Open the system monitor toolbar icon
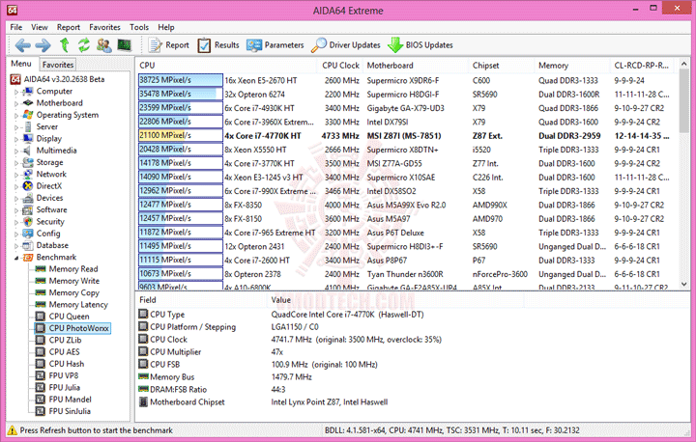Screen dimensions: 696x442 point(125,44)
